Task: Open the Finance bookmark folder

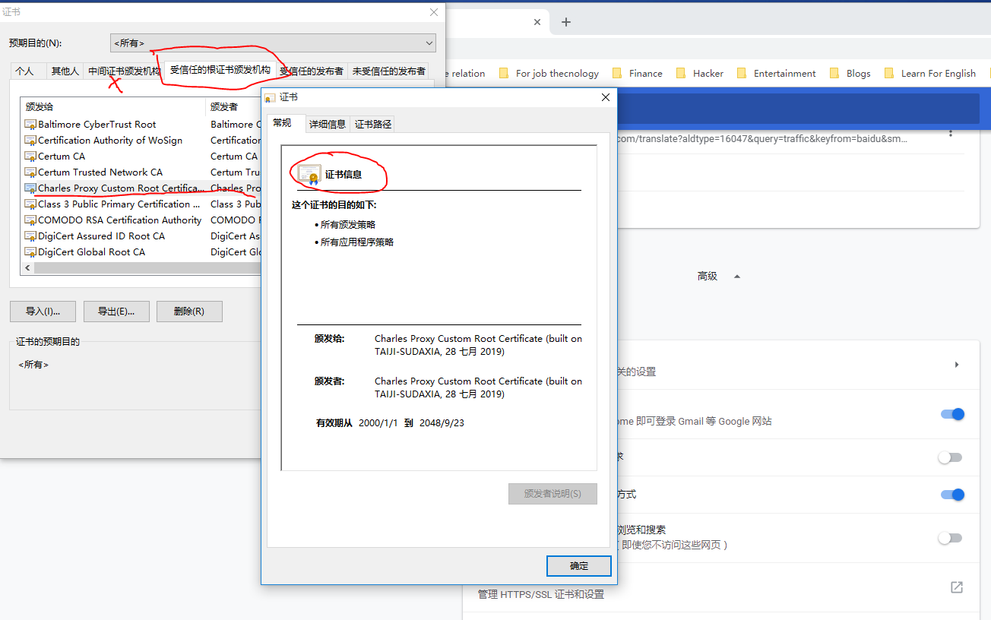Action: coord(637,74)
